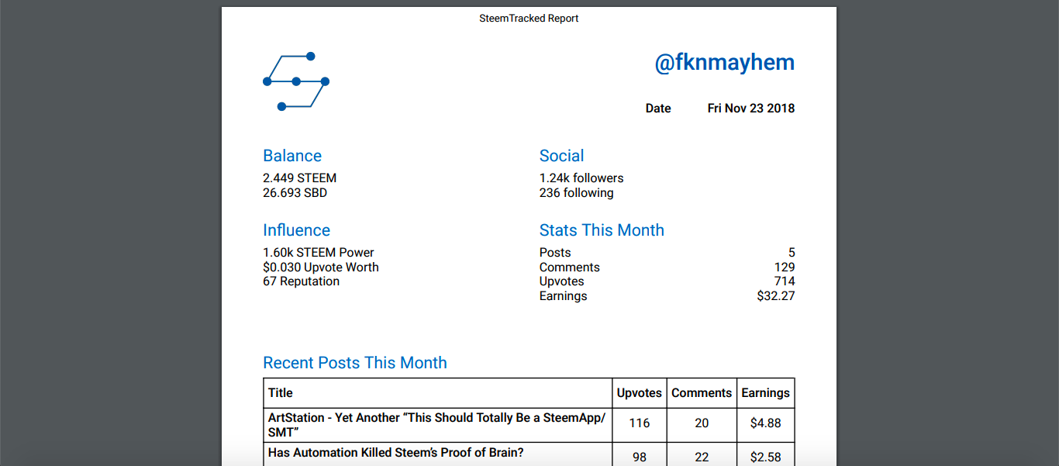Select the Comments count value 129
This screenshot has height=466, width=1059.
785,268
